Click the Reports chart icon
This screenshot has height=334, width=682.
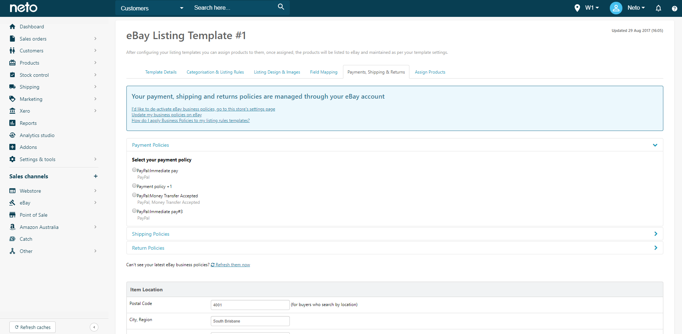coord(13,123)
